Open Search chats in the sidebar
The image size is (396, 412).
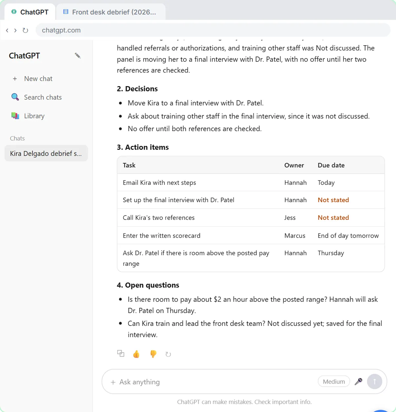coord(46,97)
